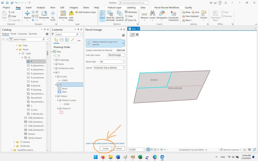Viewport: 258px width, 161px height.
Task: Select List By Data Source icon
Action: coord(62,40)
